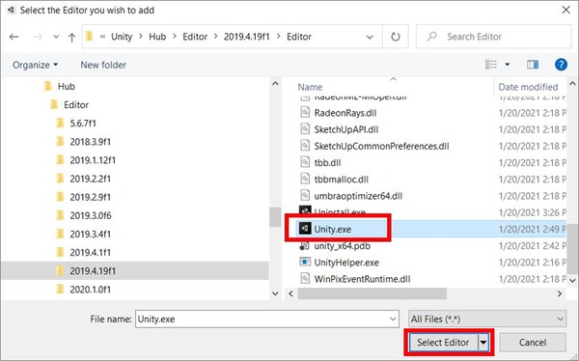This screenshot has width=579, height=361.
Task: Show the preview pane
Action: coord(533,65)
